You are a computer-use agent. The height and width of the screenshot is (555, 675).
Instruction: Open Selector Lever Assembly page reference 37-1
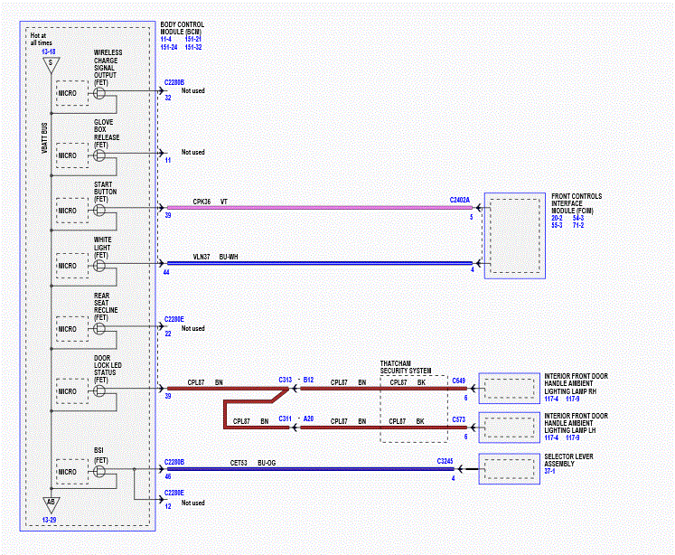(549, 471)
